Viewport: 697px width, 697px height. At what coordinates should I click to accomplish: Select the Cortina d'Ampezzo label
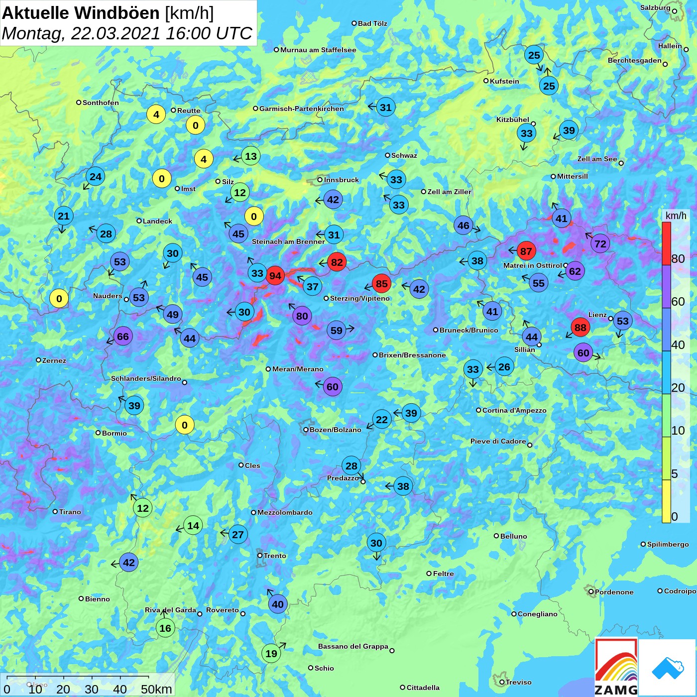point(514,410)
